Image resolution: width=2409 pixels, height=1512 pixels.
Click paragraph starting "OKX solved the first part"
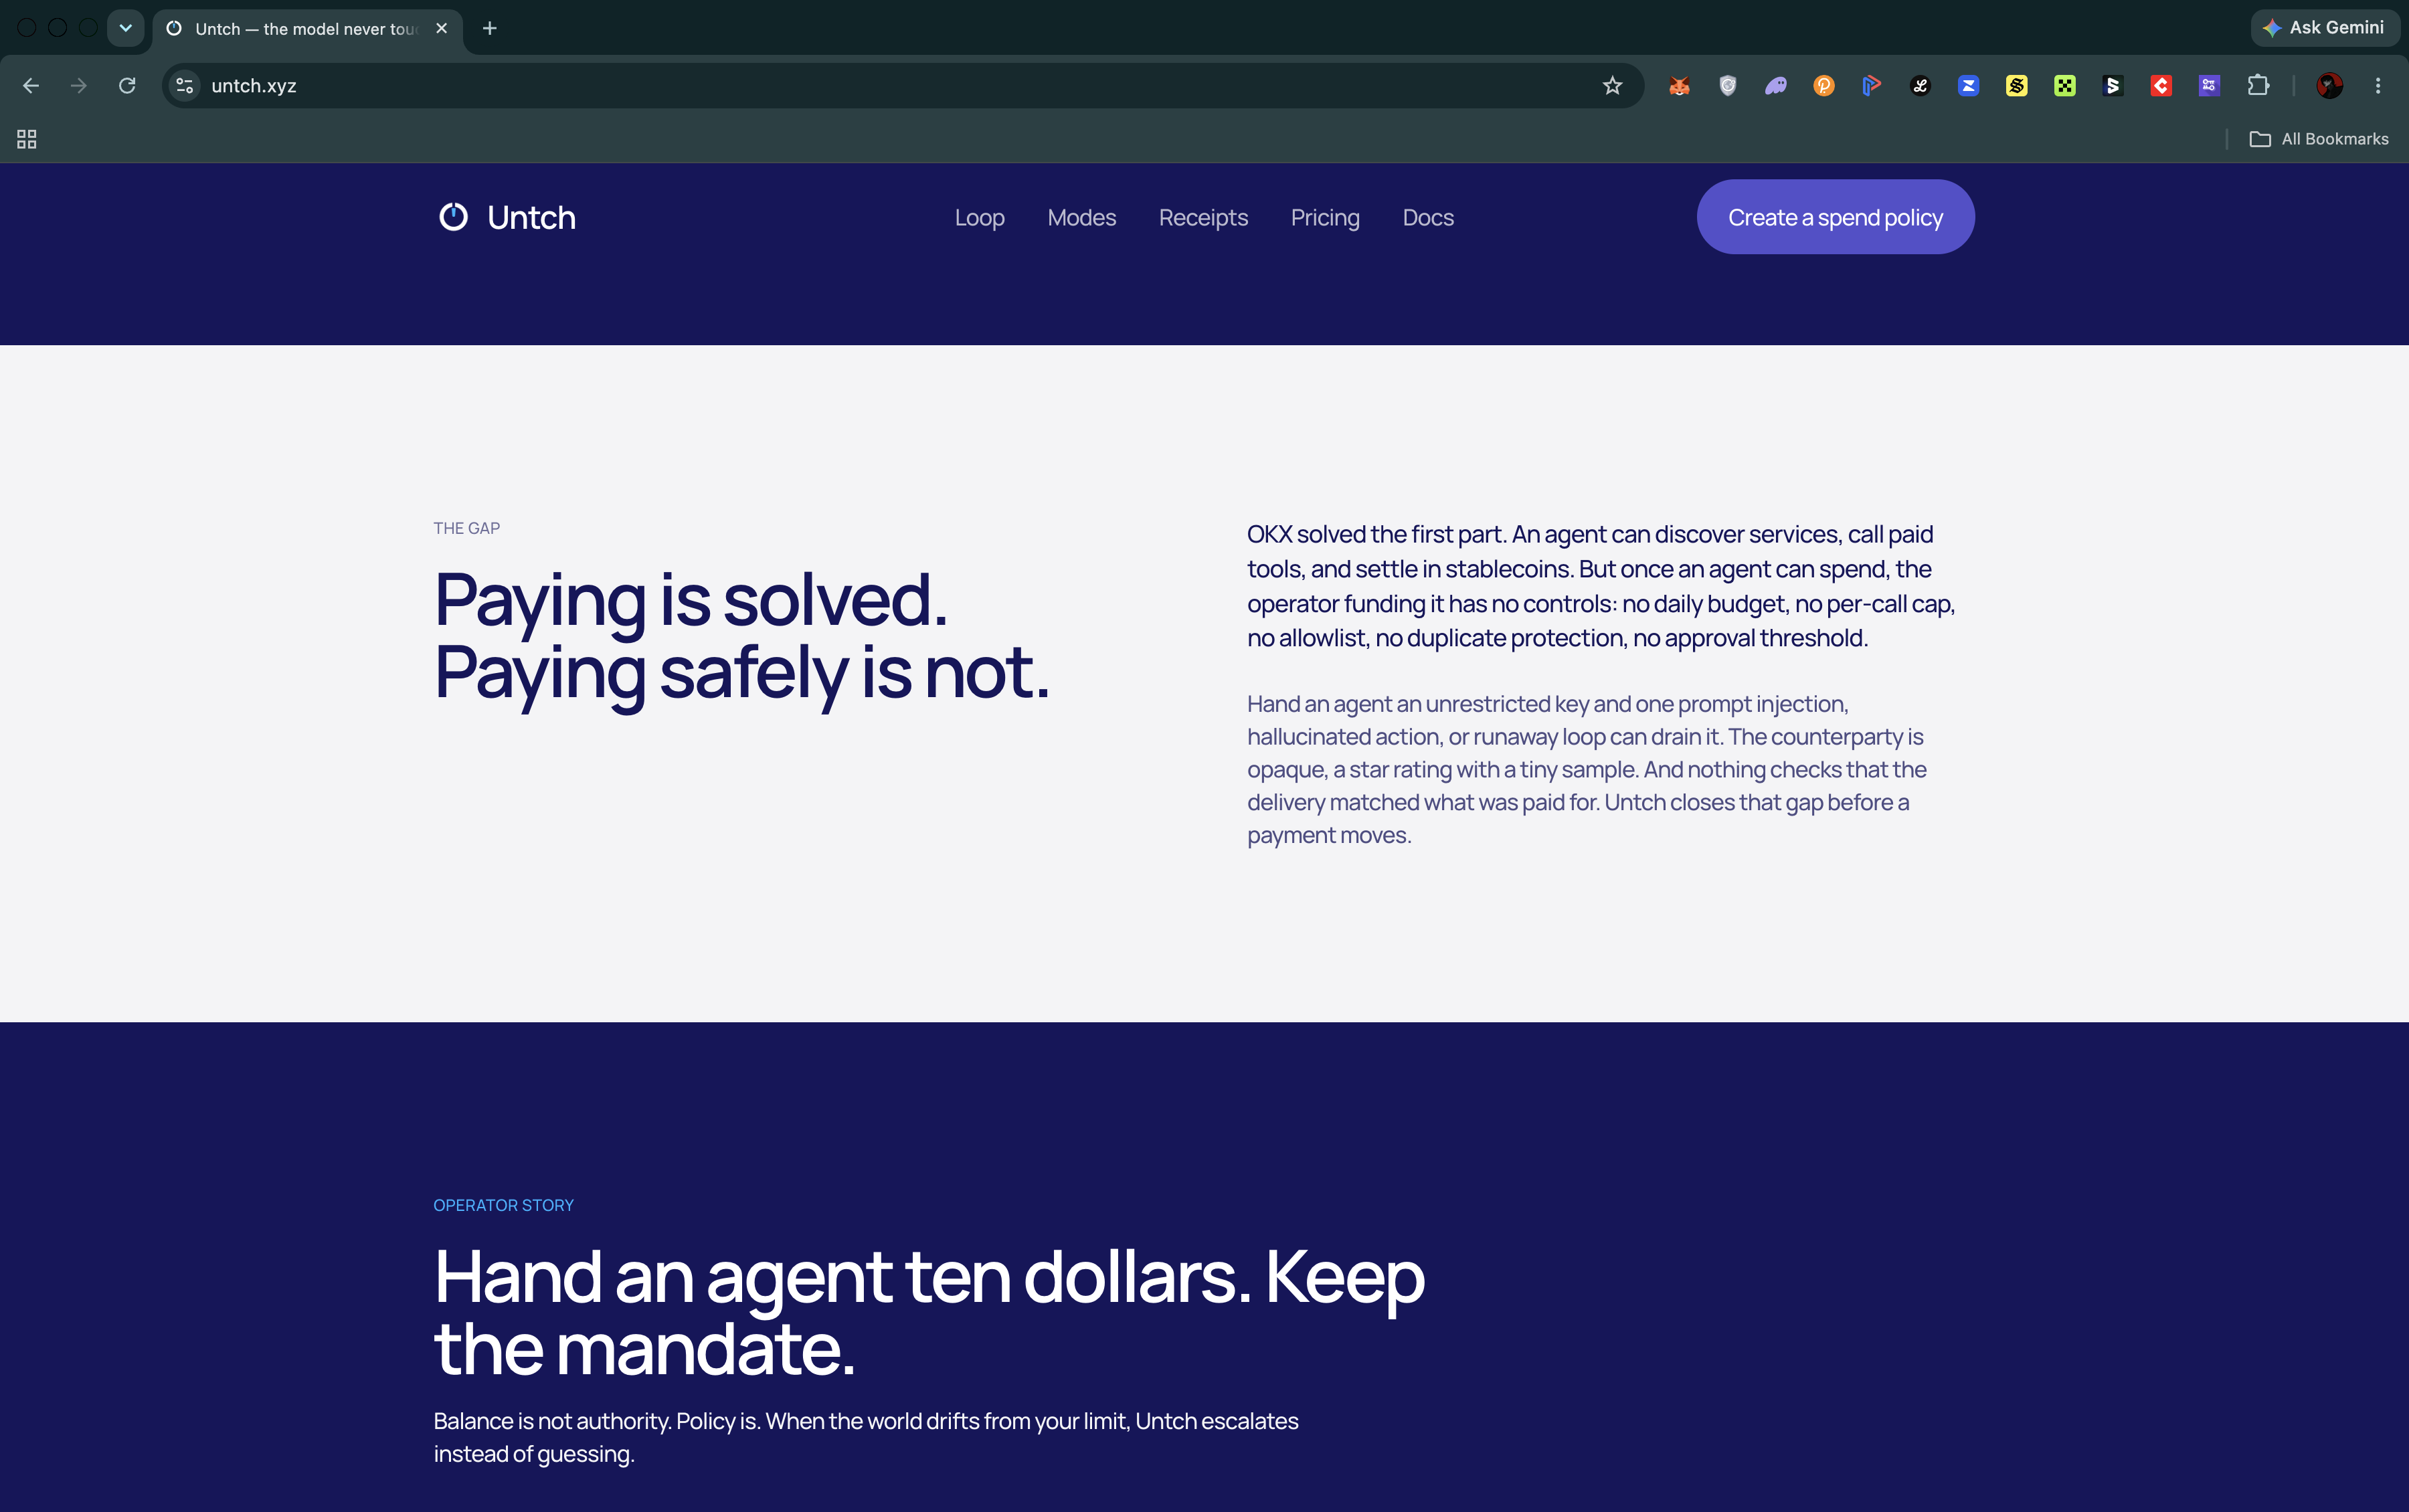point(1601,586)
